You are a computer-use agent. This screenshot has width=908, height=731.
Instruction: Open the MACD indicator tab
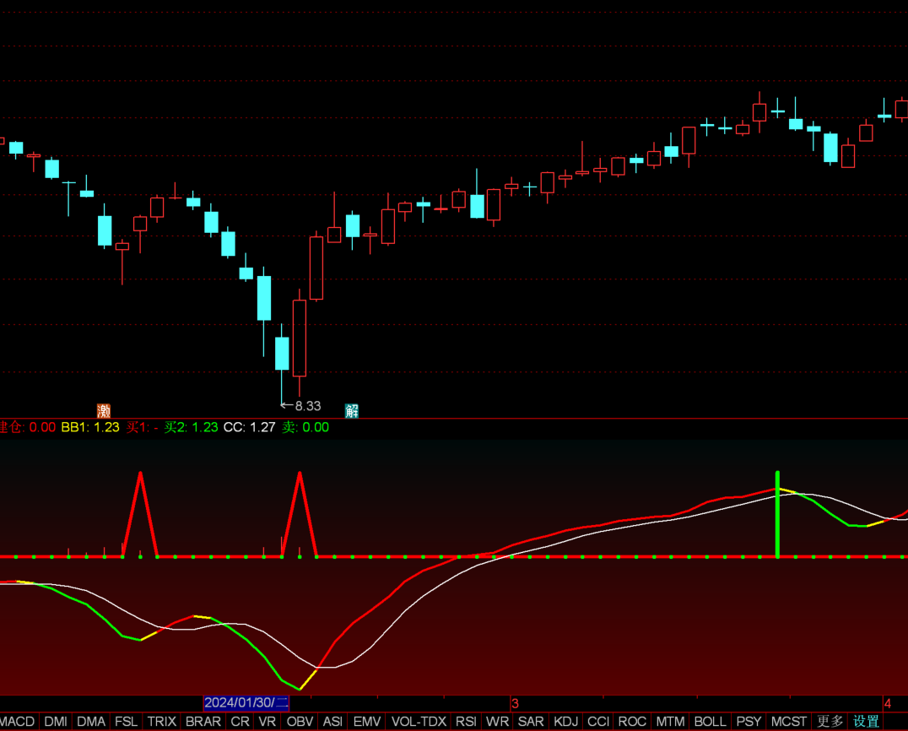pos(18,721)
